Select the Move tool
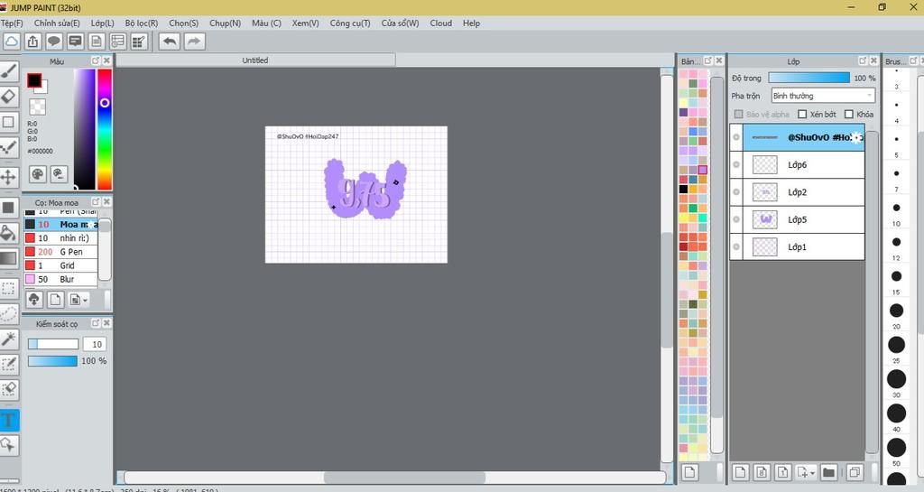Viewport: 924px width, 492px height. 8,177
